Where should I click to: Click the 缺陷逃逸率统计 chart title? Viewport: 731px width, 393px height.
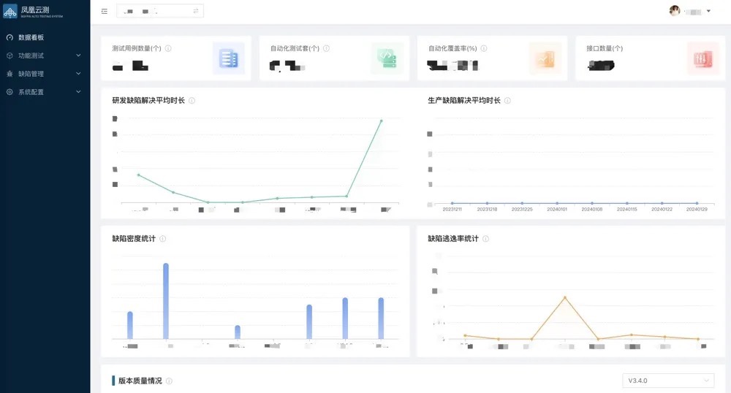[x=453, y=239]
